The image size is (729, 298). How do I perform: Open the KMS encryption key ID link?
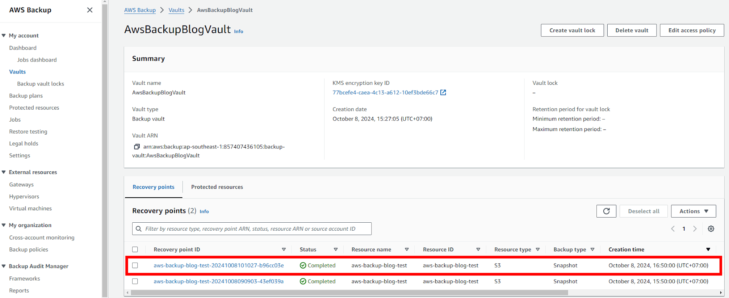[x=385, y=92]
